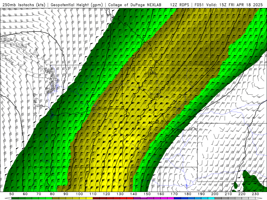The image size is (267, 200).
Task: Click the 110 value on the color scale
Action: 93,194
